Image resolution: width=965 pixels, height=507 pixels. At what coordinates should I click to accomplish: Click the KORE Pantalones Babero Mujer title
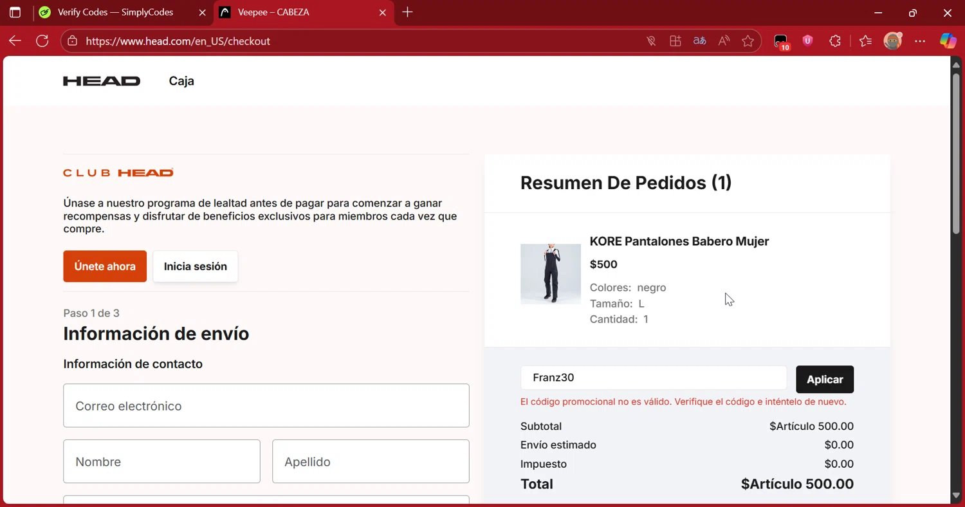click(679, 241)
